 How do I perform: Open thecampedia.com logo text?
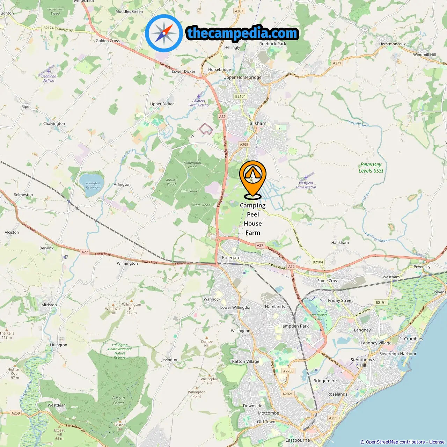[x=243, y=33]
